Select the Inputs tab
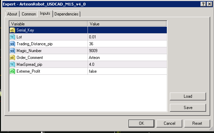 click(x=45, y=13)
